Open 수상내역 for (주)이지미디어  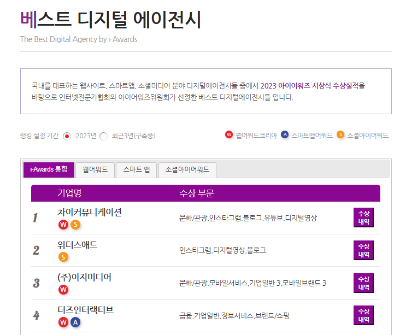tap(363, 283)
